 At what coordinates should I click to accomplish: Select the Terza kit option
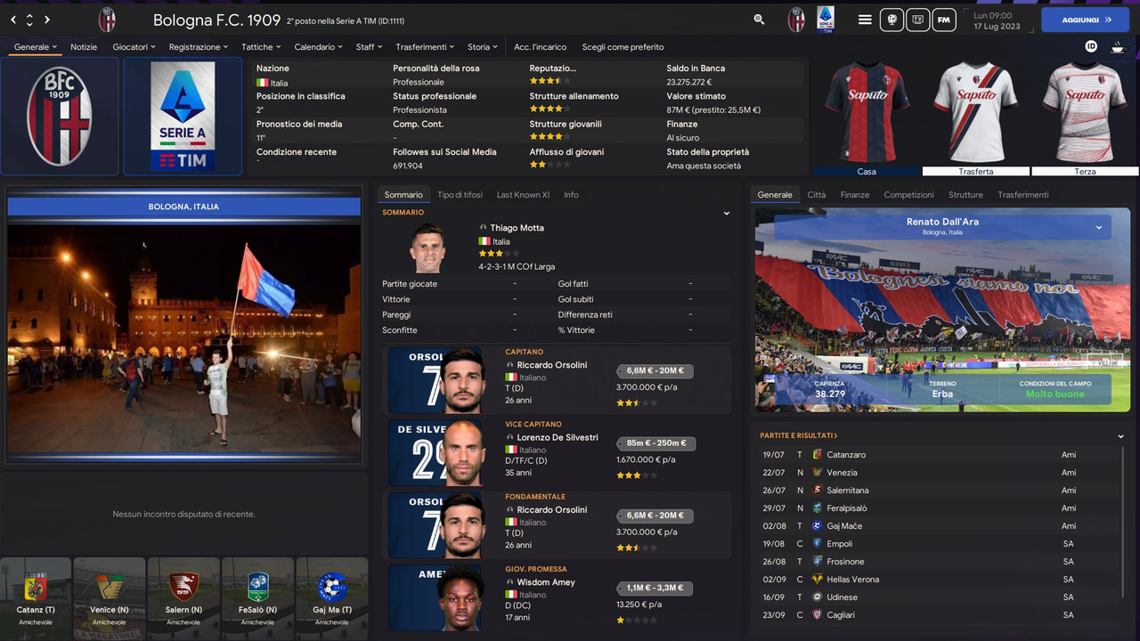click(x=1085, y=171)
